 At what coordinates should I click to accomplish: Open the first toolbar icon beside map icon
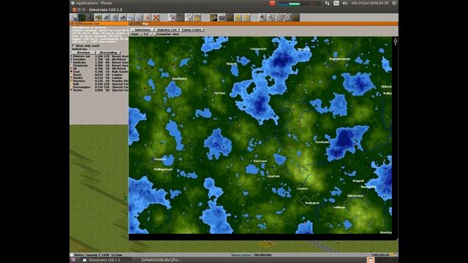(x=74, y=18)
